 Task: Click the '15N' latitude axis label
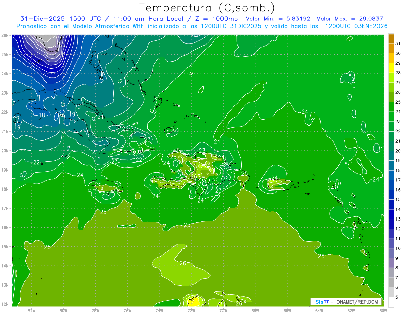point(5,246)
